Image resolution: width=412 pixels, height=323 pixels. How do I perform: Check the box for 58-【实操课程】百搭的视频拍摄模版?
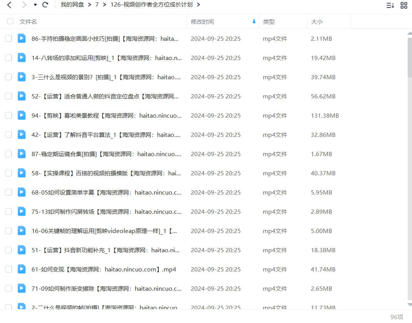point(8,173)
